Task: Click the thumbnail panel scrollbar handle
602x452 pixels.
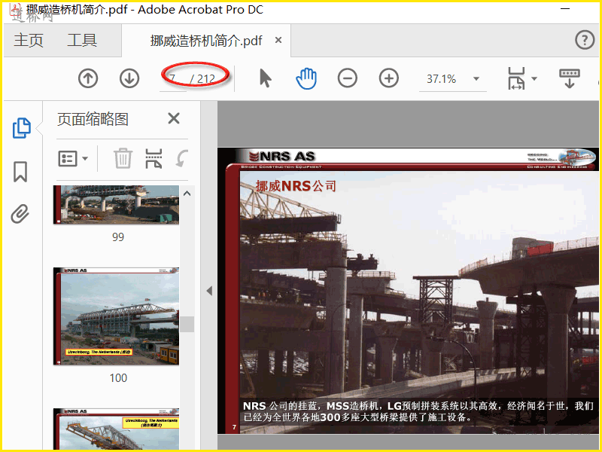Action: [x=187, y=324]
